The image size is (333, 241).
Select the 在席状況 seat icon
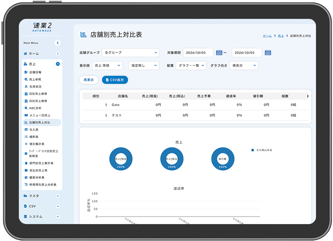pos(26,87)
